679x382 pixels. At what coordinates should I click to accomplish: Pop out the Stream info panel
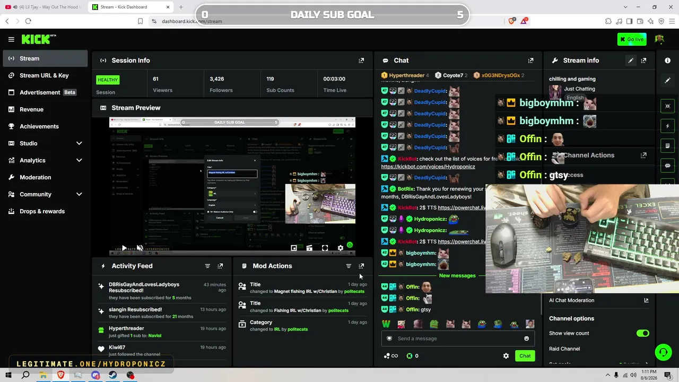coord(643,60)
